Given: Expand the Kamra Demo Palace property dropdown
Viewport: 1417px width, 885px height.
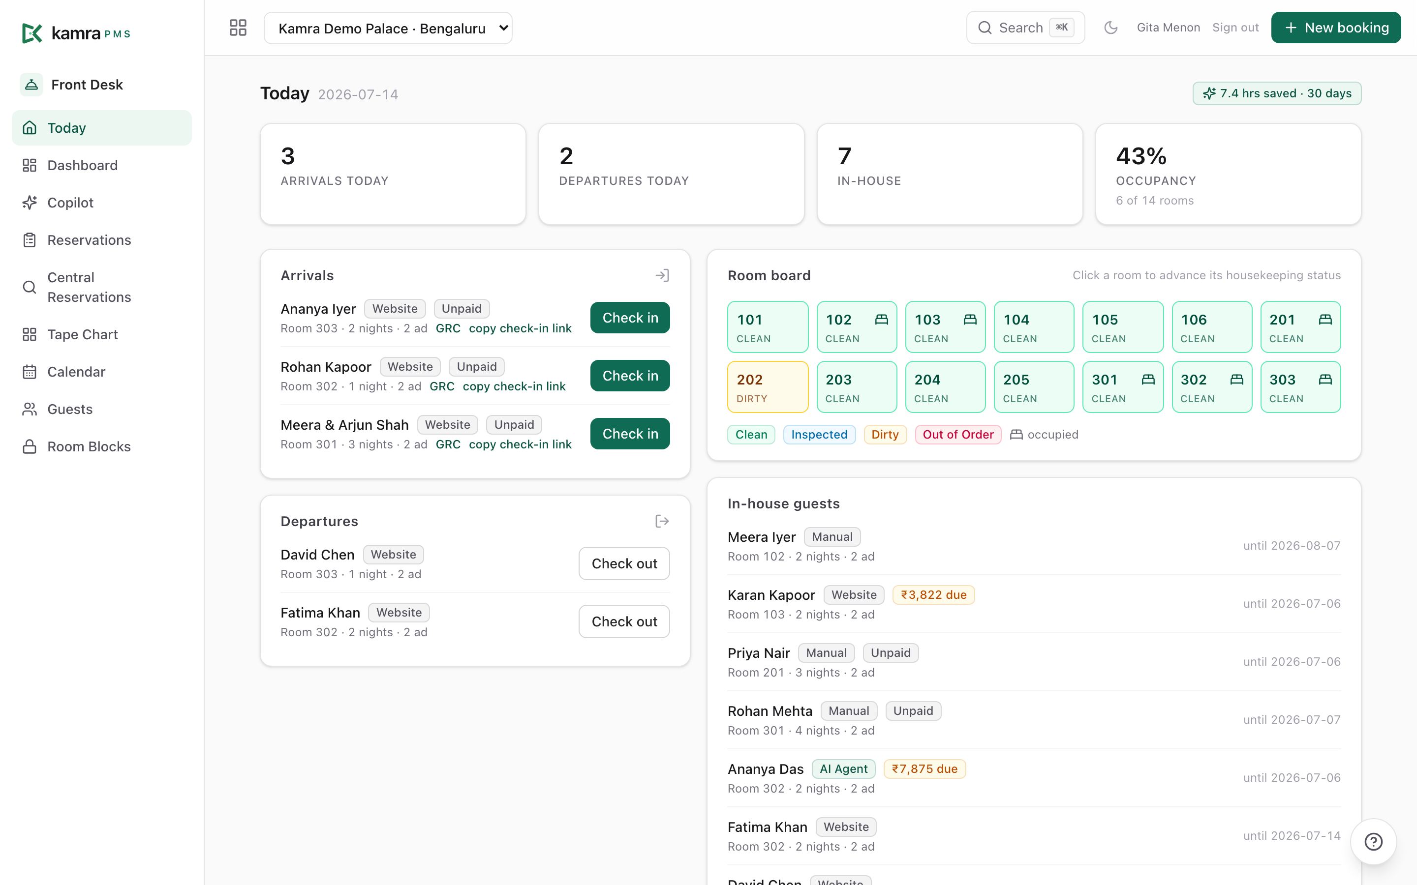Looking at the screenshot, I should (x=388, y=28).
